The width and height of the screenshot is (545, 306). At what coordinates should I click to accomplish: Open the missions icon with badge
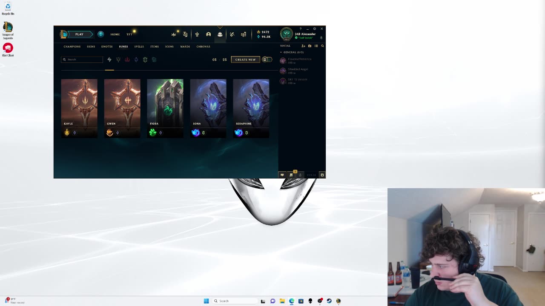point(291,175)
